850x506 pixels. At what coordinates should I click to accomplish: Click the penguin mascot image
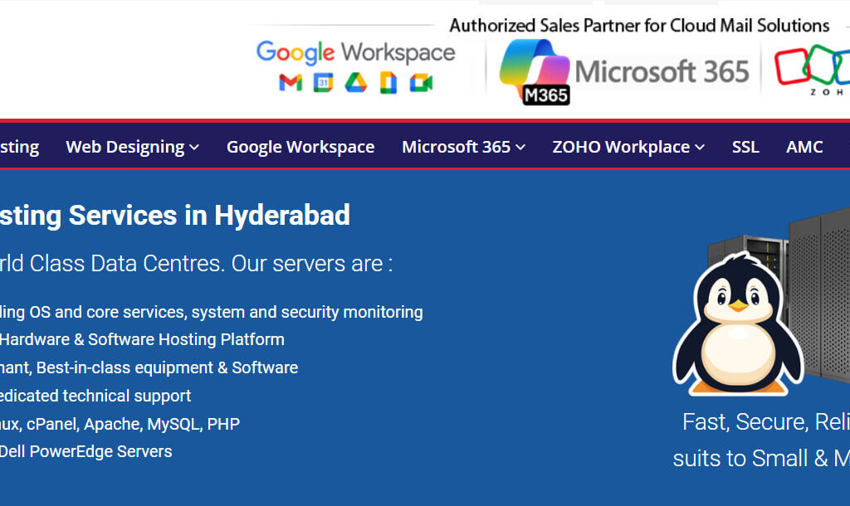tap(737, 324)
